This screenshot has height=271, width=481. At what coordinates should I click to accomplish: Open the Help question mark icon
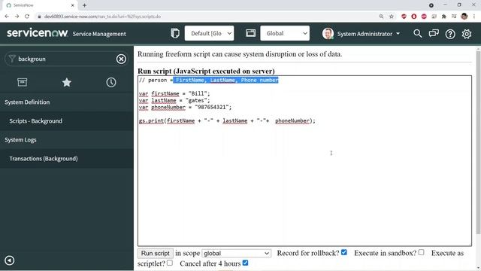pyautogui.click(x=450, y=34)
